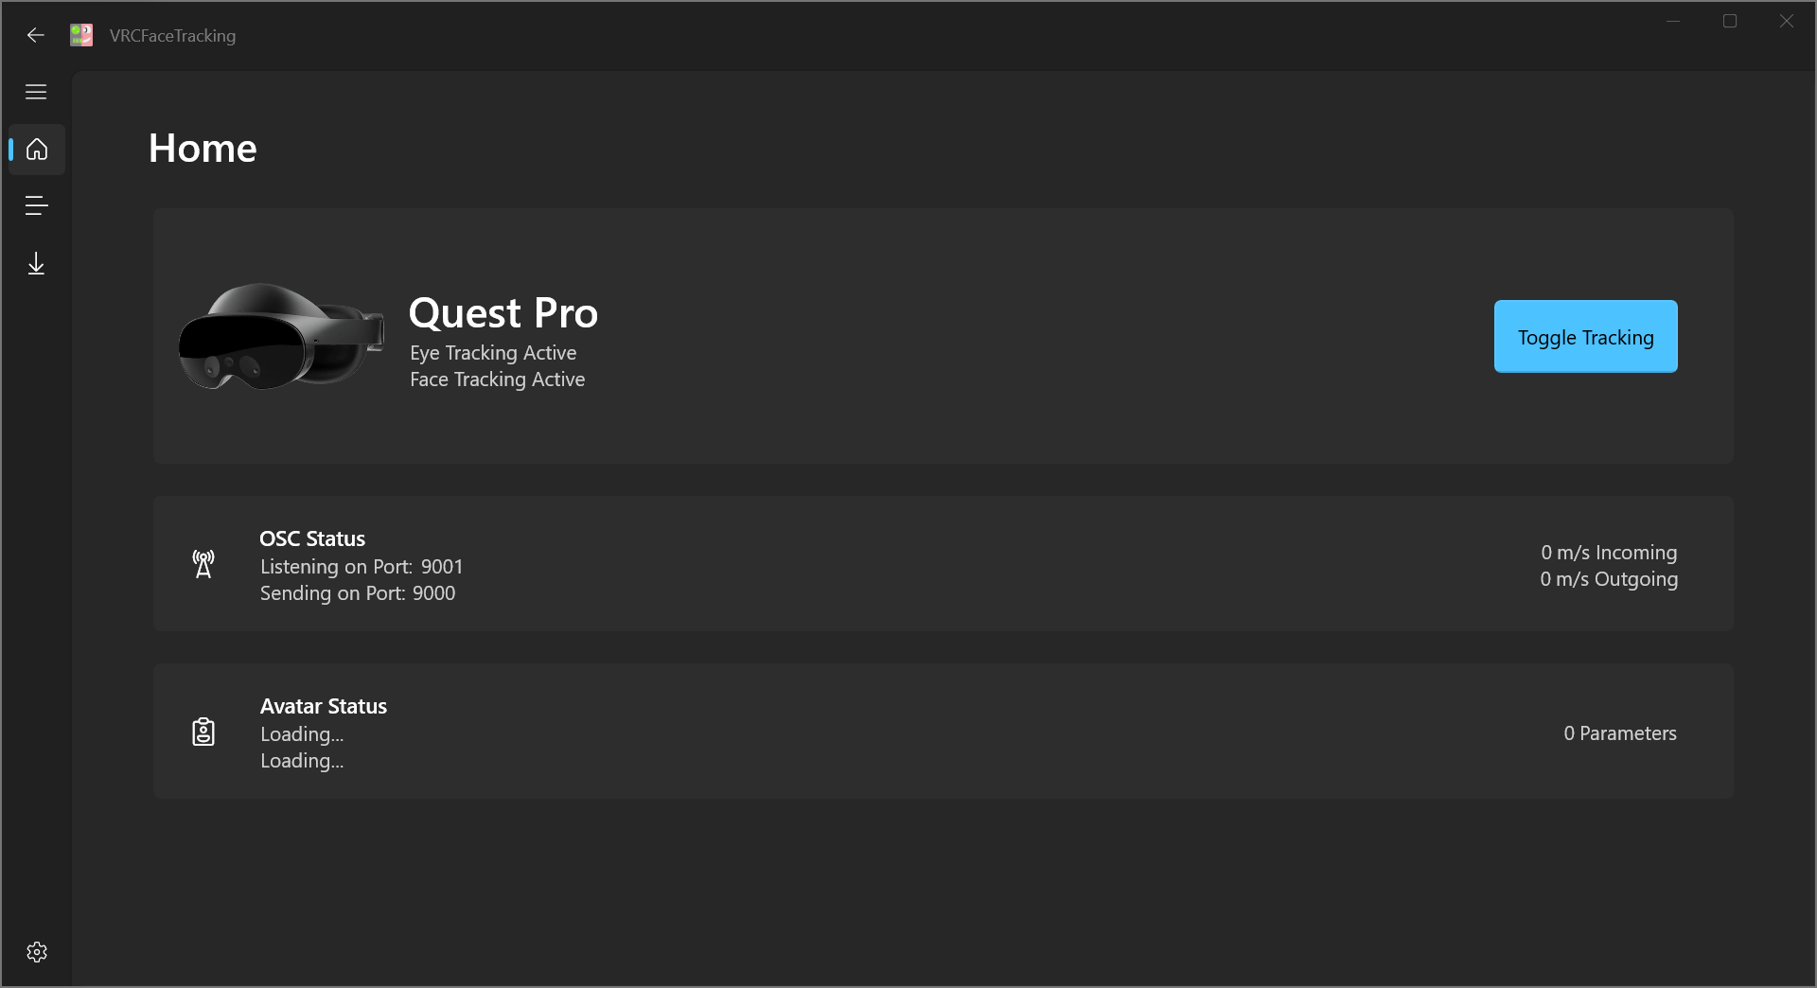Screen dimensions: 1817x988
Task: Click the Quest Pro headset image
Action: click(x=280, y=337)
